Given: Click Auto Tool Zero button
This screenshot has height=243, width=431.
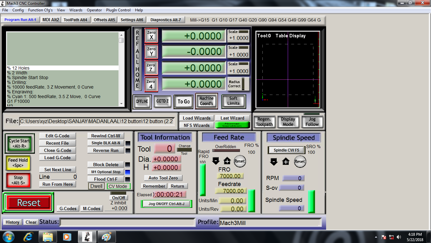Looking at the screenshot, I should click(x=163, y=178).
